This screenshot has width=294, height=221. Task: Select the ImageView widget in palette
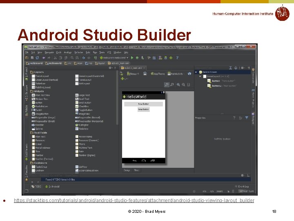82,114
